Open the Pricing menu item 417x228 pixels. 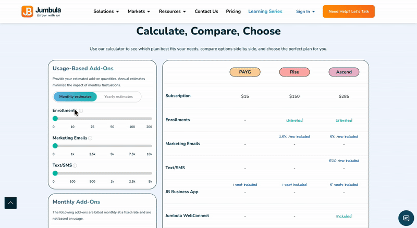click(234, 11)
